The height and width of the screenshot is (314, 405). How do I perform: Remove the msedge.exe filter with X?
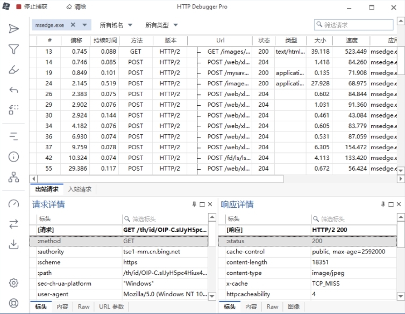pos(73,25)
